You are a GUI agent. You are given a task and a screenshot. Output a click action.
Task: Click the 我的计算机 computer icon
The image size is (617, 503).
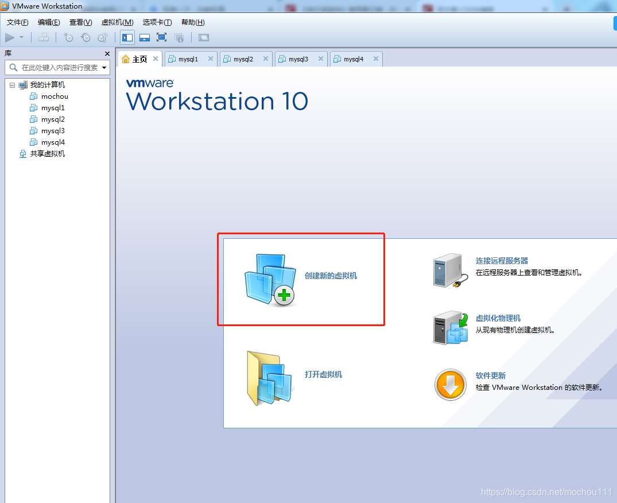pos(23,84)
